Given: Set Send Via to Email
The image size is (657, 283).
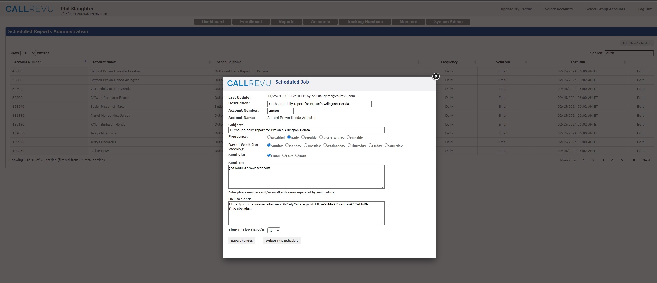Looking at the screenshot, I should [x=269, y=155].
